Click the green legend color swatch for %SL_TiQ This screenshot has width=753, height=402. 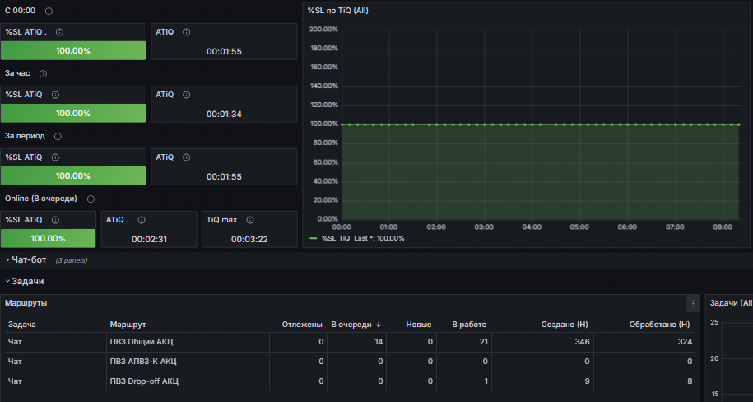[x=313, y=238]
